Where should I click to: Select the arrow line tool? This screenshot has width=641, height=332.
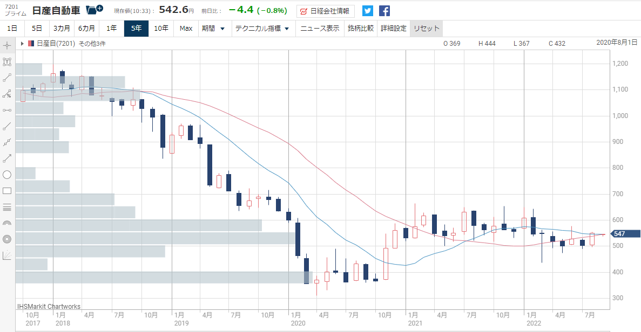tap(7, 158)
